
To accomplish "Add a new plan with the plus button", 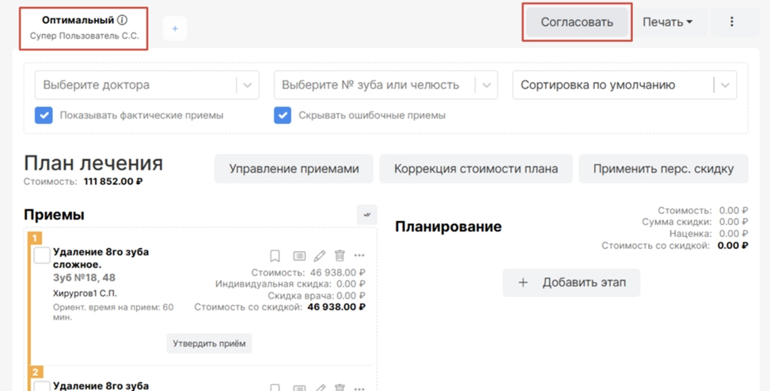I will point(175,28).
